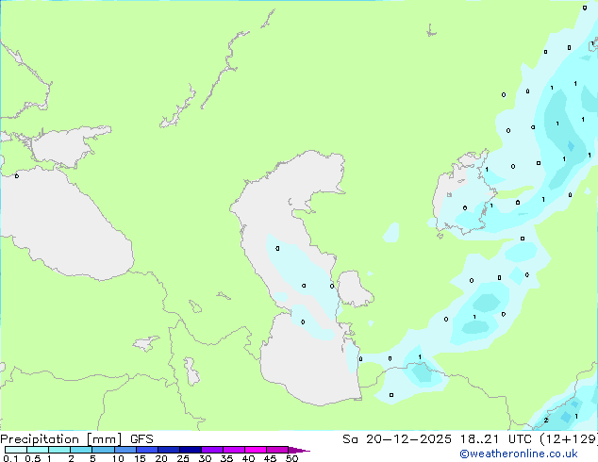Click the date text 'Sa 20-12-2025'
The width and height of the screenshot is (598, 462).
click(x=397, y=439)
